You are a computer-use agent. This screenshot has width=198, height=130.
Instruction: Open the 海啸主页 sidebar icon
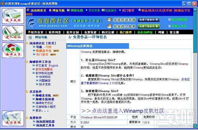tap(13, 50)
